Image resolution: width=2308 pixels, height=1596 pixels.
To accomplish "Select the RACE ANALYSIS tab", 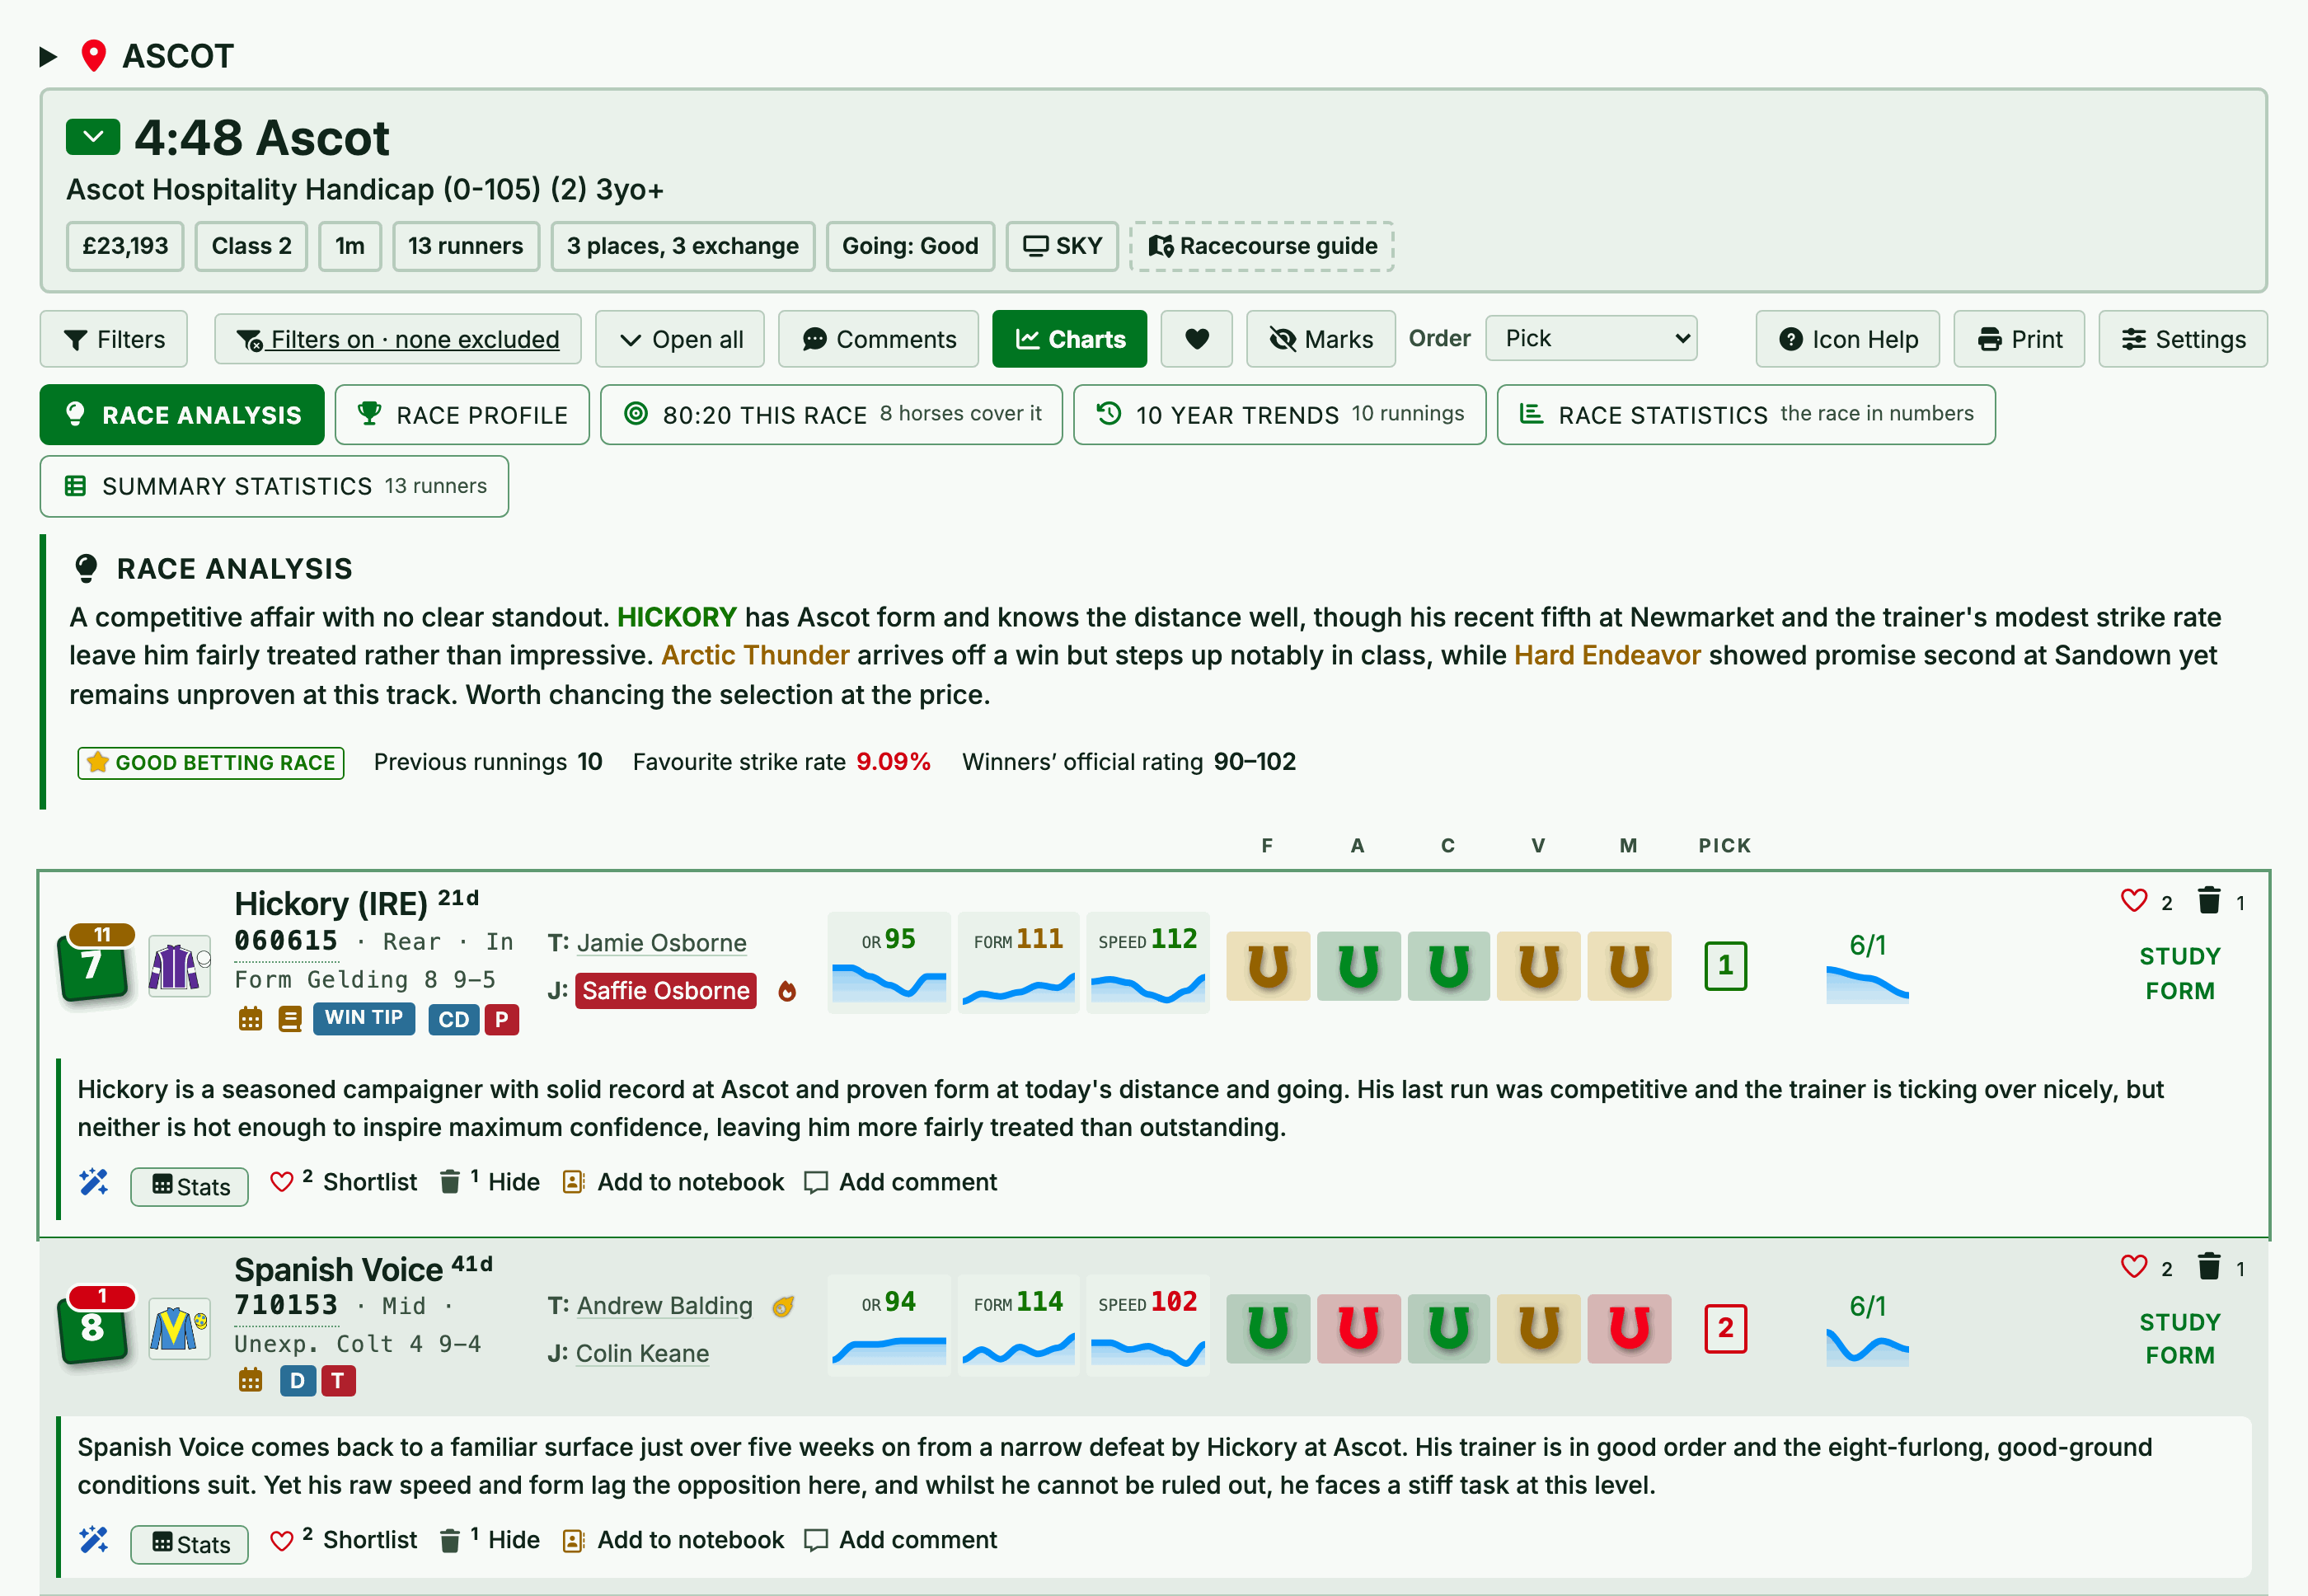I will (x=182, y=414).
